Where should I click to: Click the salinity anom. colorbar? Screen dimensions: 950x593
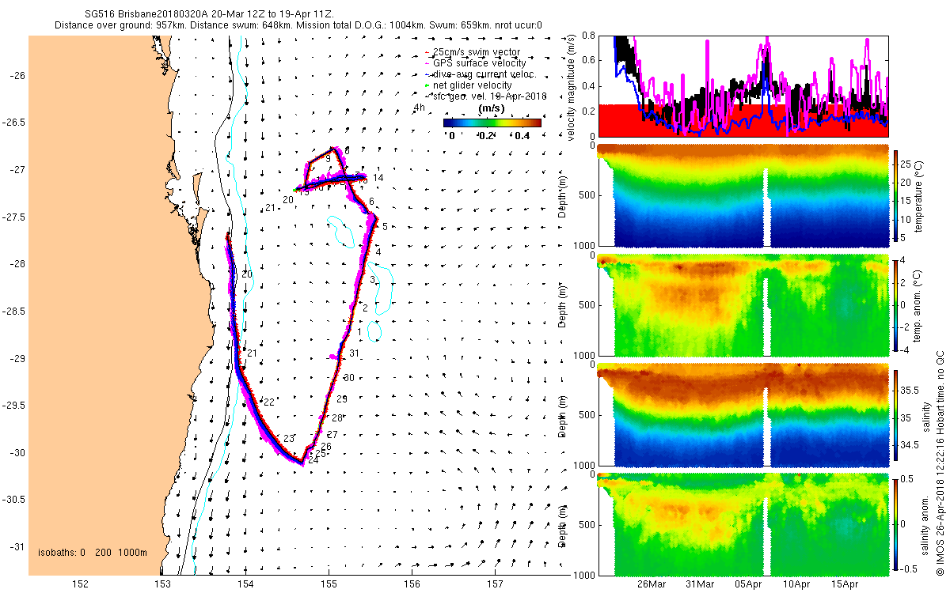coord(896,524)
